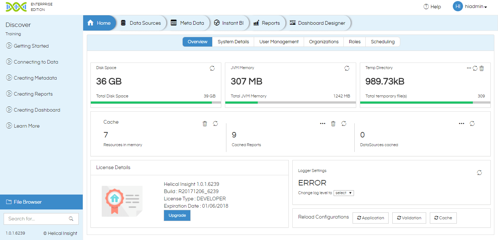Click the Helical Insight 1.0.1.6239 version line
The height and width of the screenshot is (240, 498).
coord(192,184)
